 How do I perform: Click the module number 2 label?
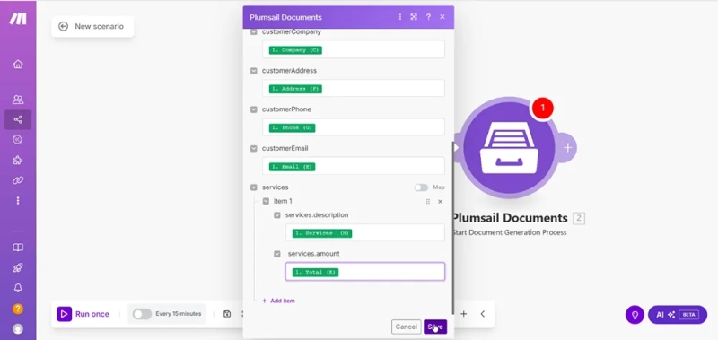coord(578,218)
